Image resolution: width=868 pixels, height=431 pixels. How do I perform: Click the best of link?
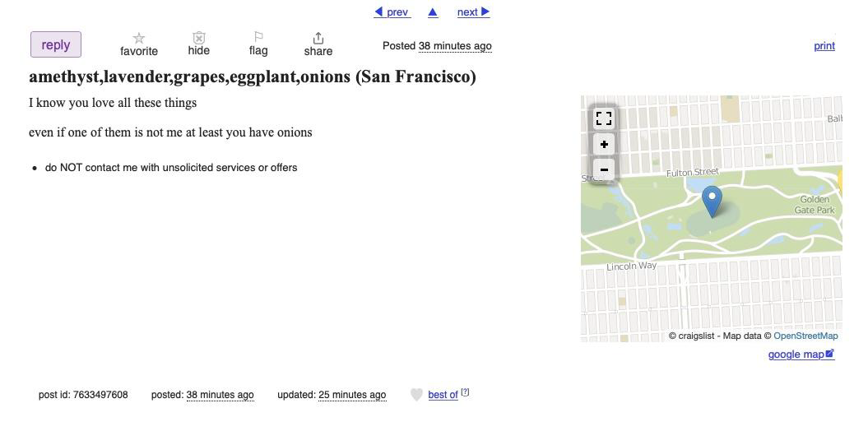443,395
